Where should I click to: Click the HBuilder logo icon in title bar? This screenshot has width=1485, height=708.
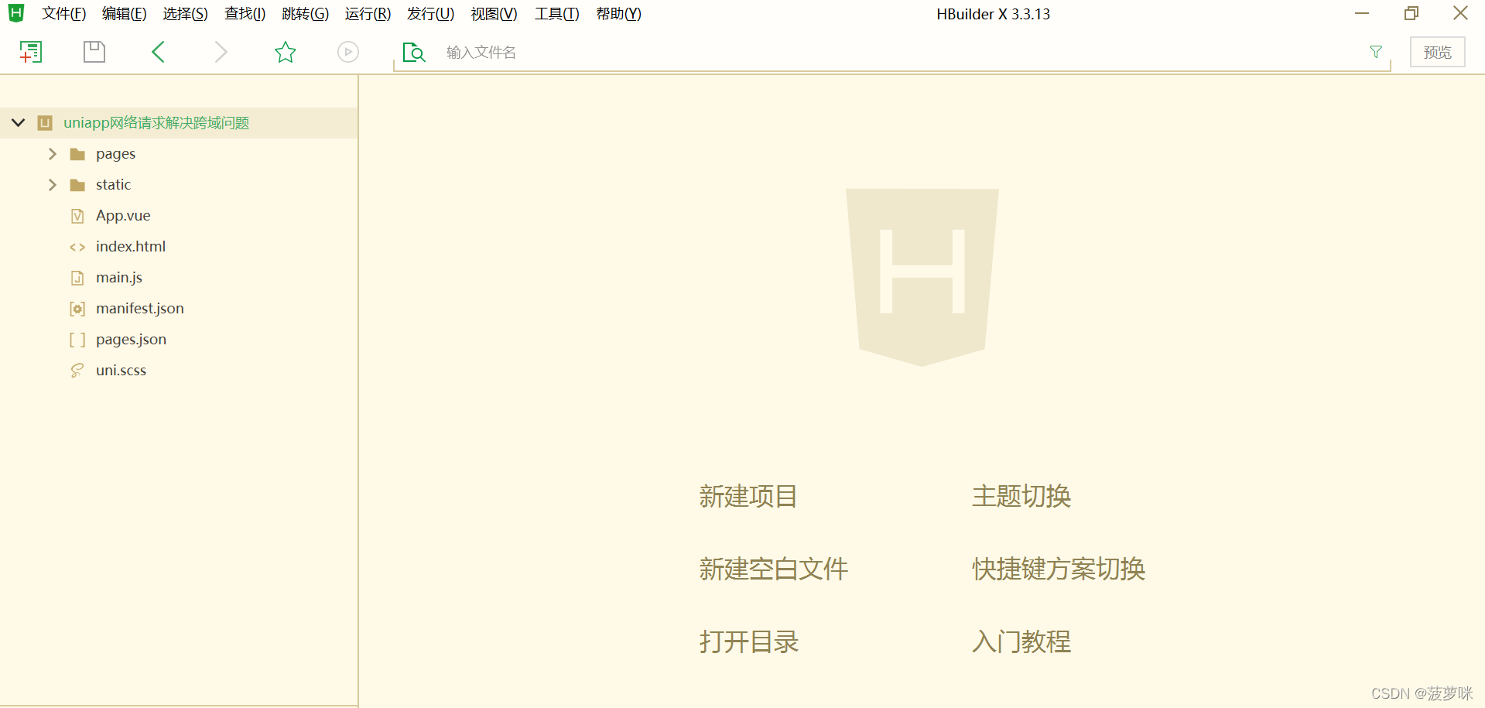[16, 13]
